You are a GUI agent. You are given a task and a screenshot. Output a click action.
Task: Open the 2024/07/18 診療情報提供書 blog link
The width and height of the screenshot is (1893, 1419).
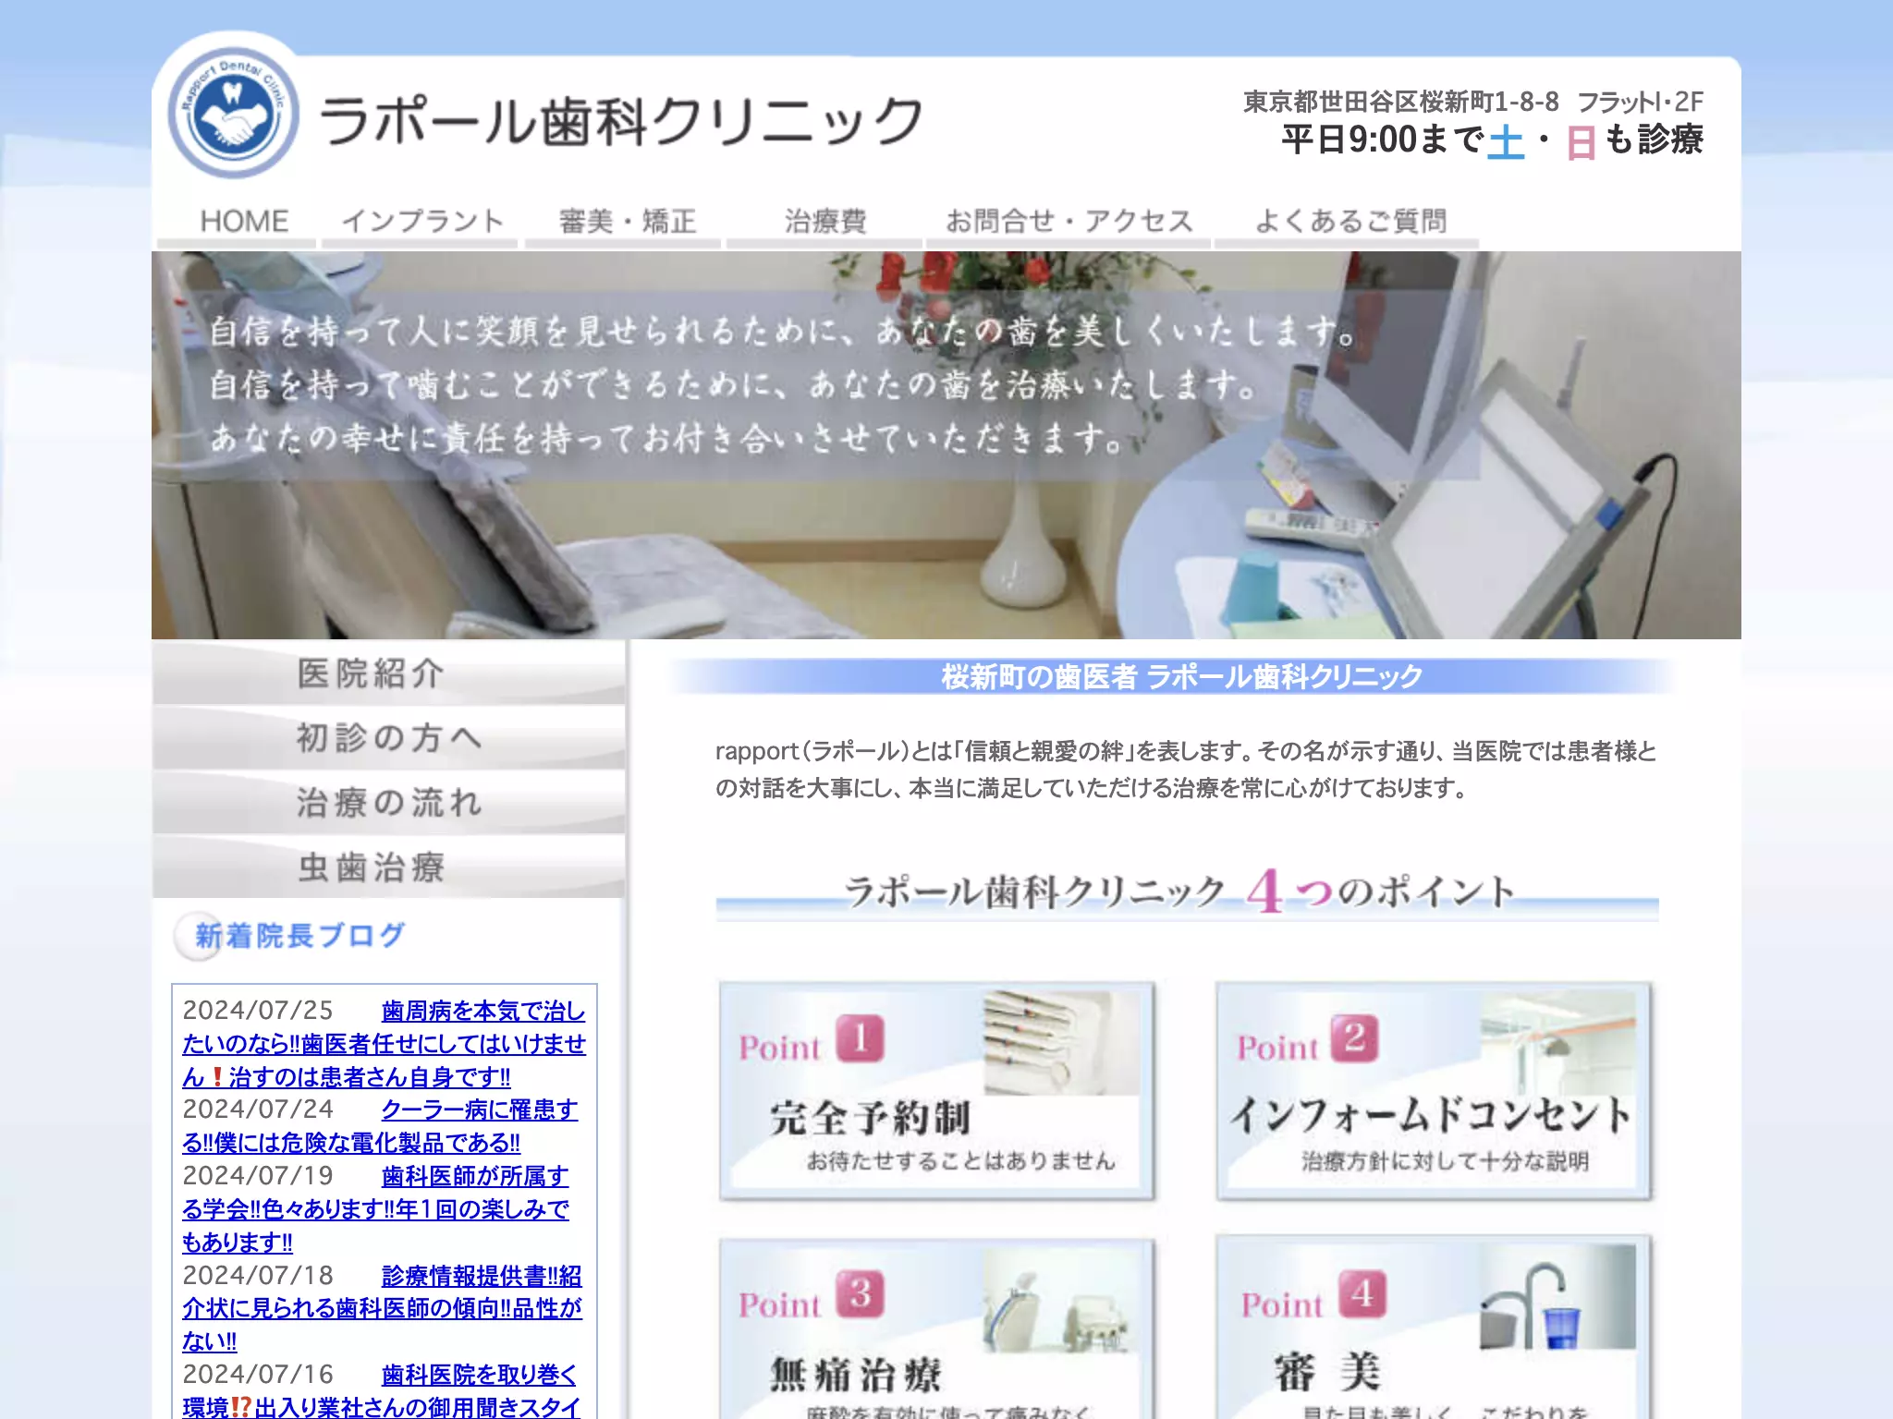382,1308
